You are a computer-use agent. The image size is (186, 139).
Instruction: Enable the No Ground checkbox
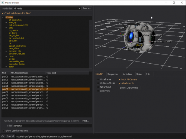[x=98, y=87]
